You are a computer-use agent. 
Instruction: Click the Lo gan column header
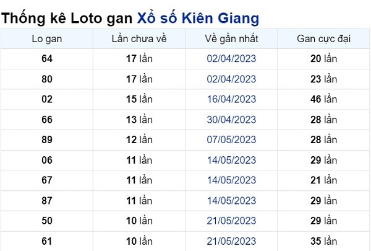pyautogui.click(x=47, y=39)
